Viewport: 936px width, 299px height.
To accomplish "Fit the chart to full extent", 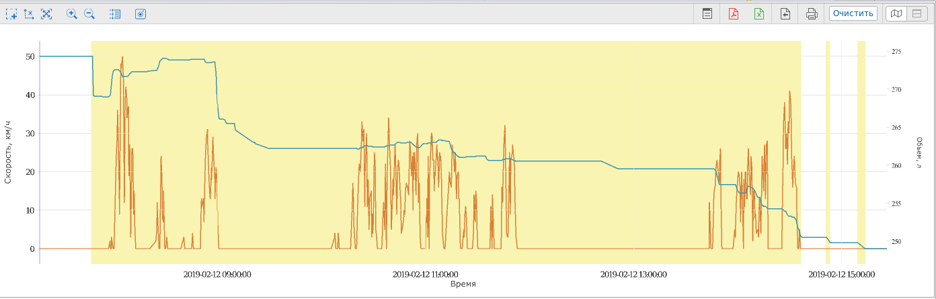I will coord(46,14).
